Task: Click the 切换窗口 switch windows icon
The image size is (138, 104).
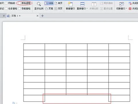Action: [x=121, y=4]
